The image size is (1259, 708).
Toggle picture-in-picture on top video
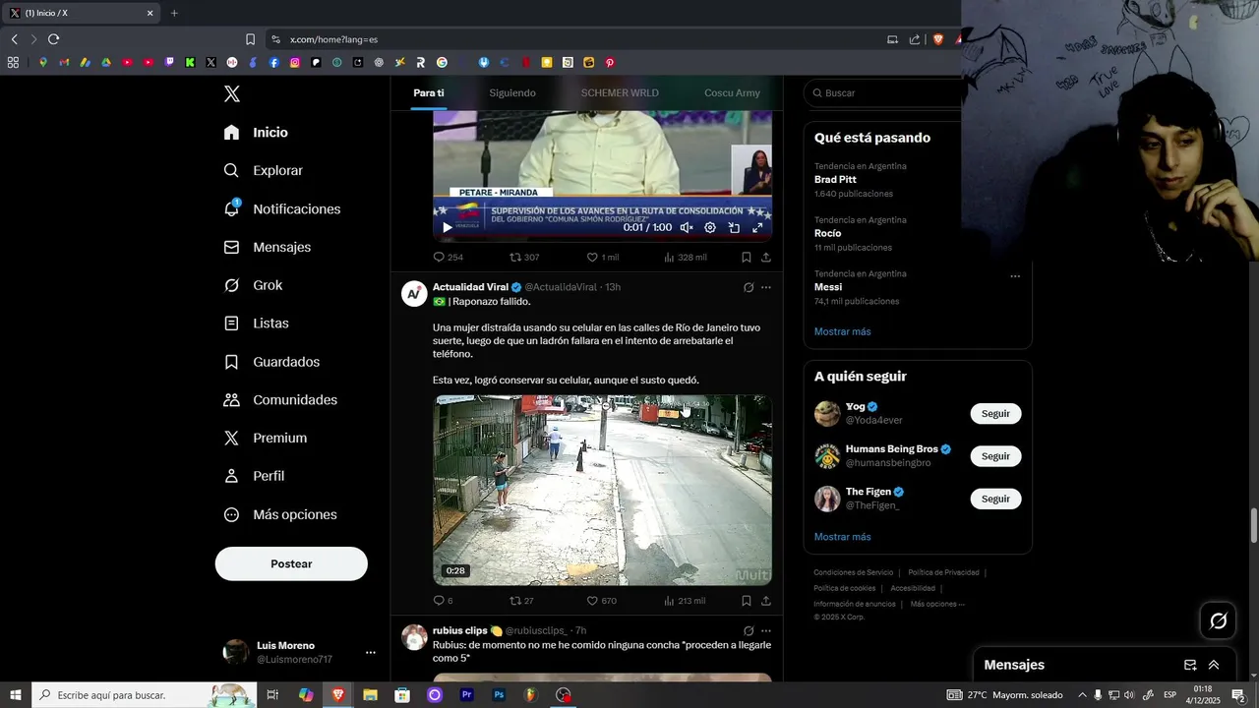pyautogui.click(x=734, y=228)
